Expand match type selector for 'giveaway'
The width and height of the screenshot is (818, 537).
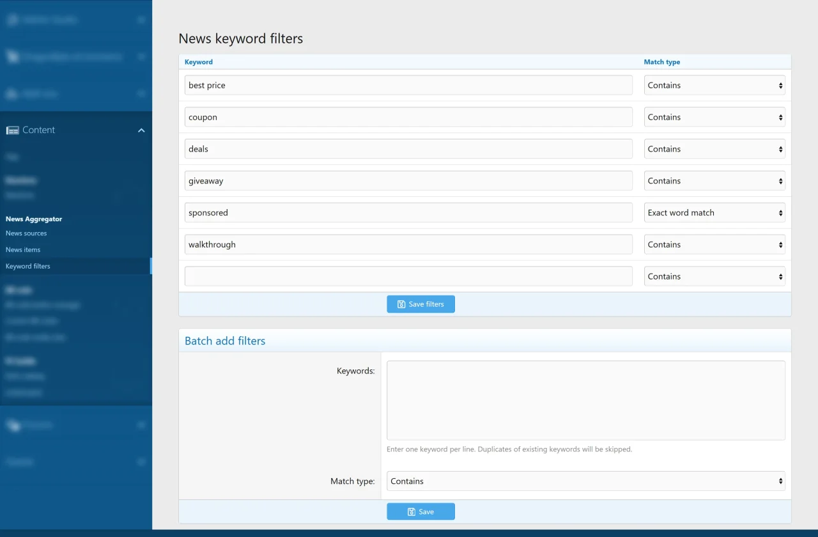click(714, 181)
